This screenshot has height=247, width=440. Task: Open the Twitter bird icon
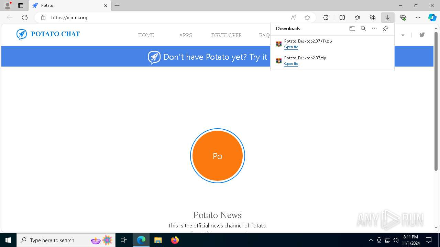click(x=422, y=35)
